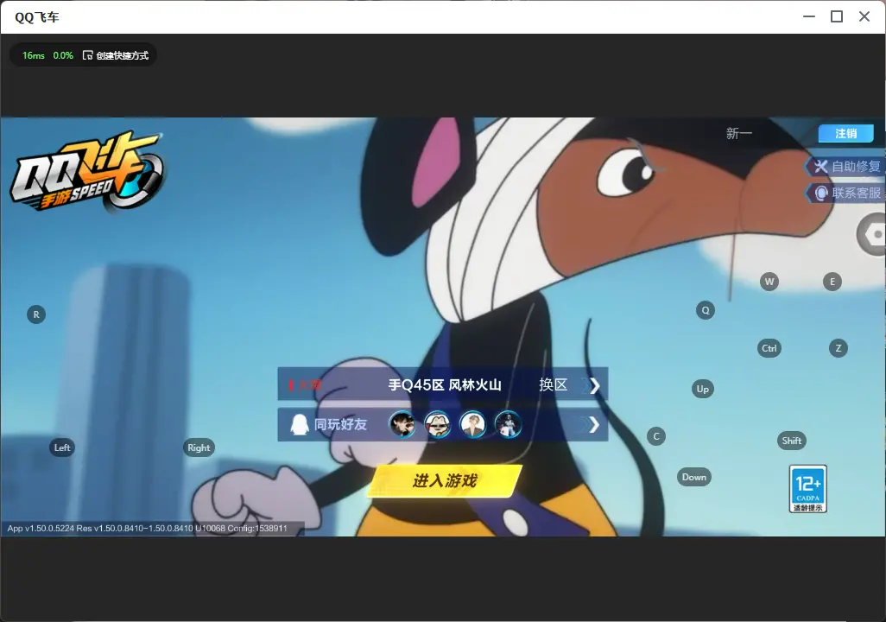
Task: Click the 注销 logout button
Action: click(x=846, y=133)
